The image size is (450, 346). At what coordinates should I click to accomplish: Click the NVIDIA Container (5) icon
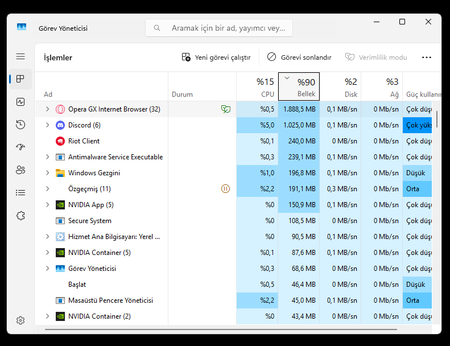point(60,253)
